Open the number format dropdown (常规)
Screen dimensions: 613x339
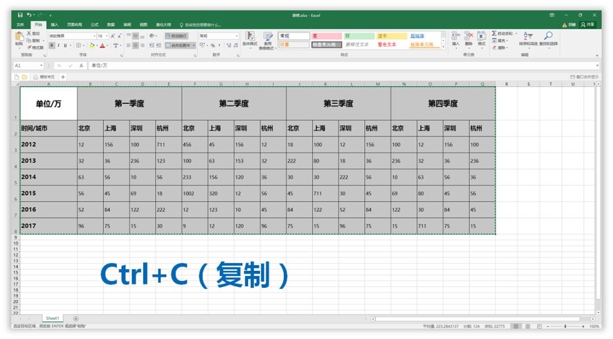click(237, 36)
